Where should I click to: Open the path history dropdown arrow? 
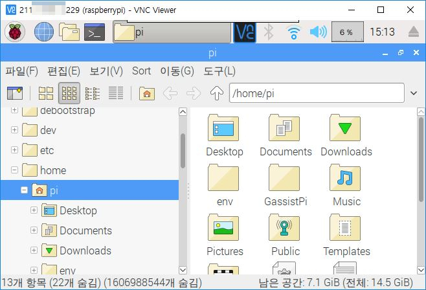coord(414,93)
